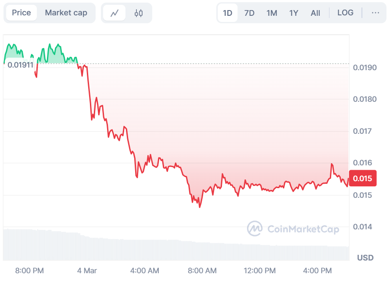This screenshot has width=390, height=282.
Task: Click the 0.01911 opening price label
Action: [20, 65]
